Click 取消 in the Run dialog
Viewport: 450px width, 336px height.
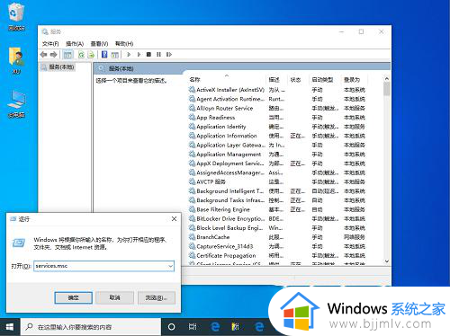click(114, 297)
